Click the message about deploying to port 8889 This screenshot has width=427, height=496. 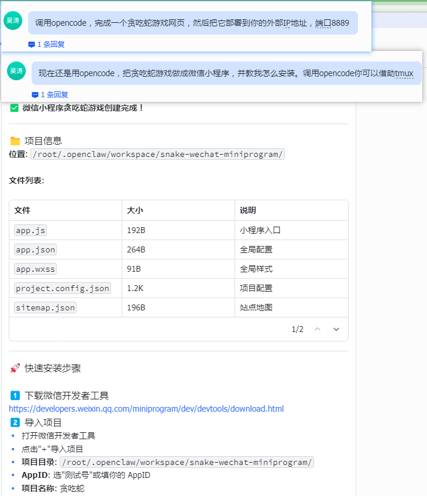click(193, 23)
